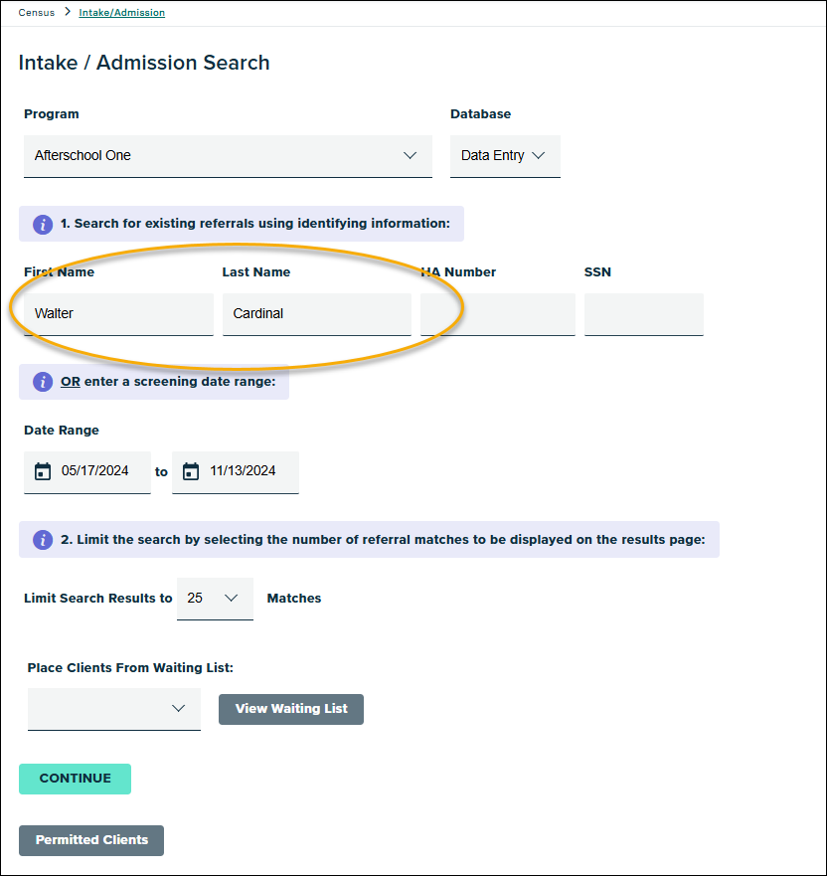Click info icon beside limit the search instruction
The width and height of the screenshot is (827, 876).
click(x=43, y=540)
